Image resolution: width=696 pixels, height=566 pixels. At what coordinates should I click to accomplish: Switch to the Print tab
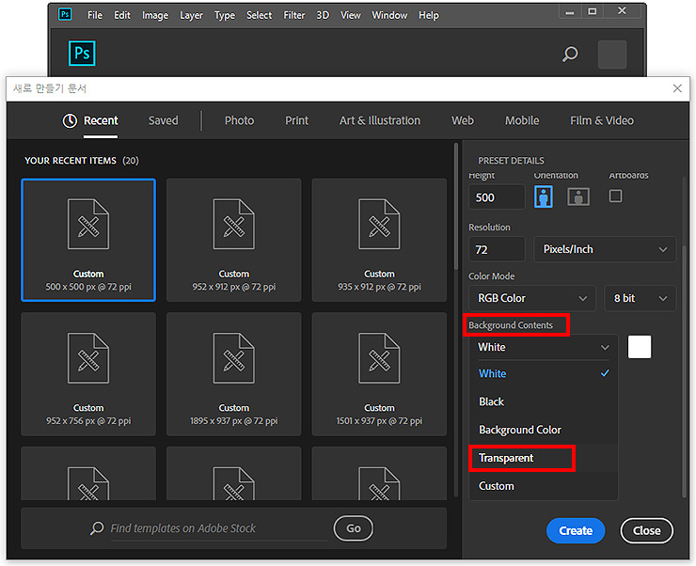click(296, 120)
